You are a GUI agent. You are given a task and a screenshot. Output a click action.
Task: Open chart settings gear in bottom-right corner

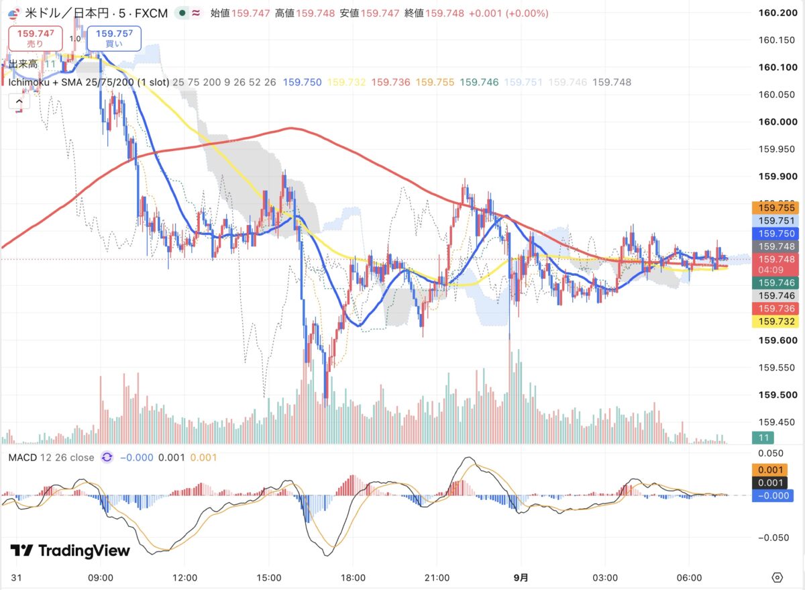[777, 577]
